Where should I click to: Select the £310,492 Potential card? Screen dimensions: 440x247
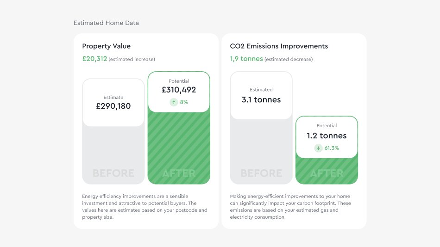[x=179, y=92]
